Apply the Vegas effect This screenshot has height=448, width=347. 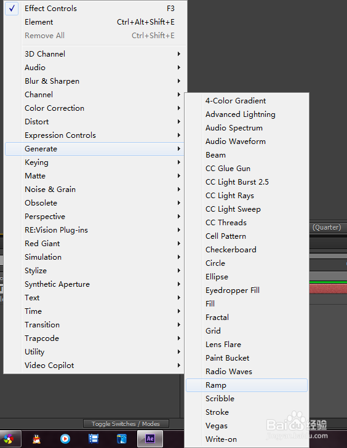[247, 426]
